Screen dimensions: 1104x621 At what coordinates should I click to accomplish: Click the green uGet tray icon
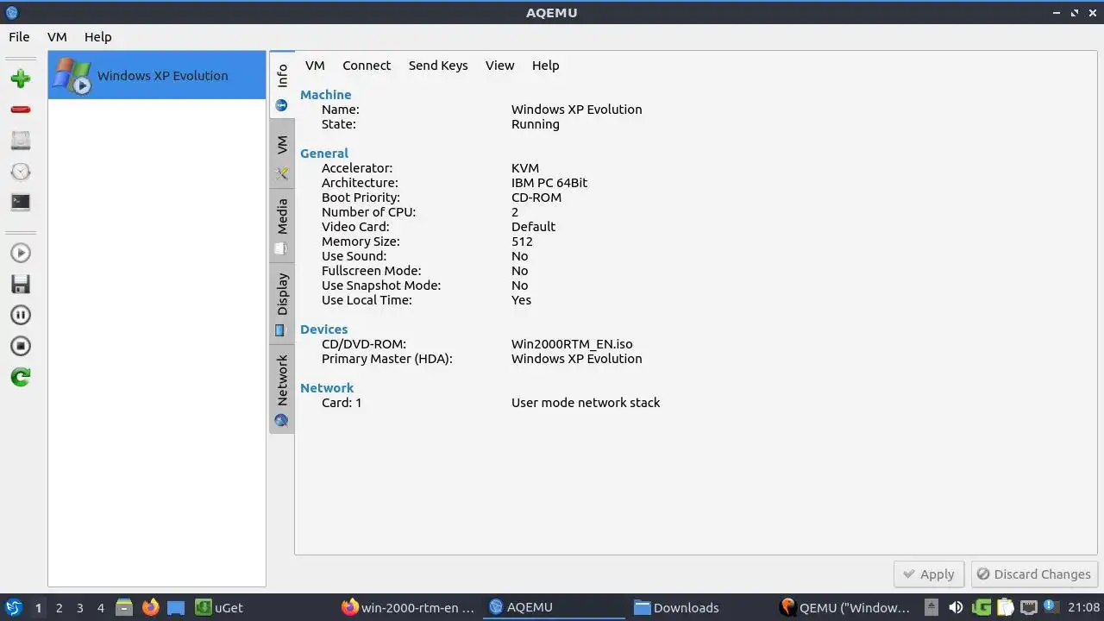pos(982,607)
